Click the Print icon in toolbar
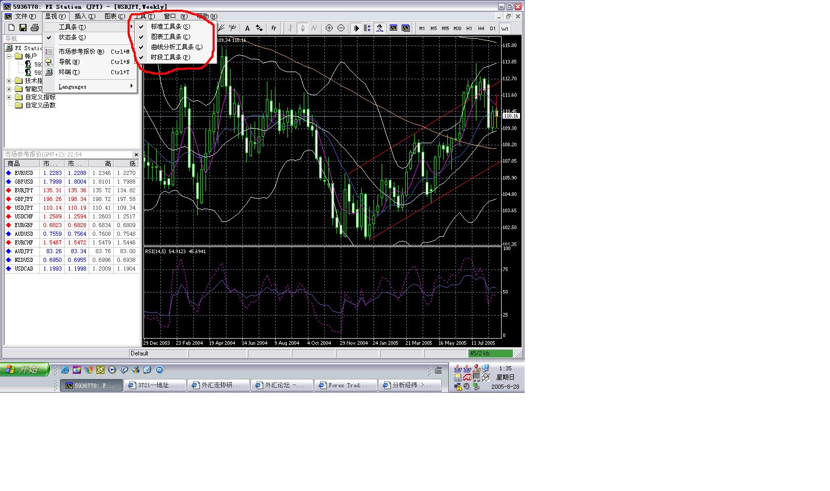The width and height of the screenshot is (830, 491). tap(35, 28)
